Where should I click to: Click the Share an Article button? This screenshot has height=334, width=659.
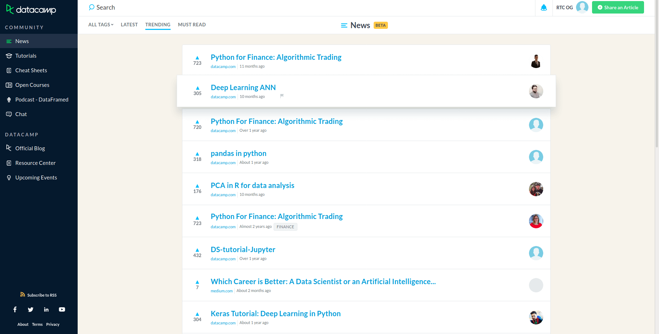tap(618, 7)
